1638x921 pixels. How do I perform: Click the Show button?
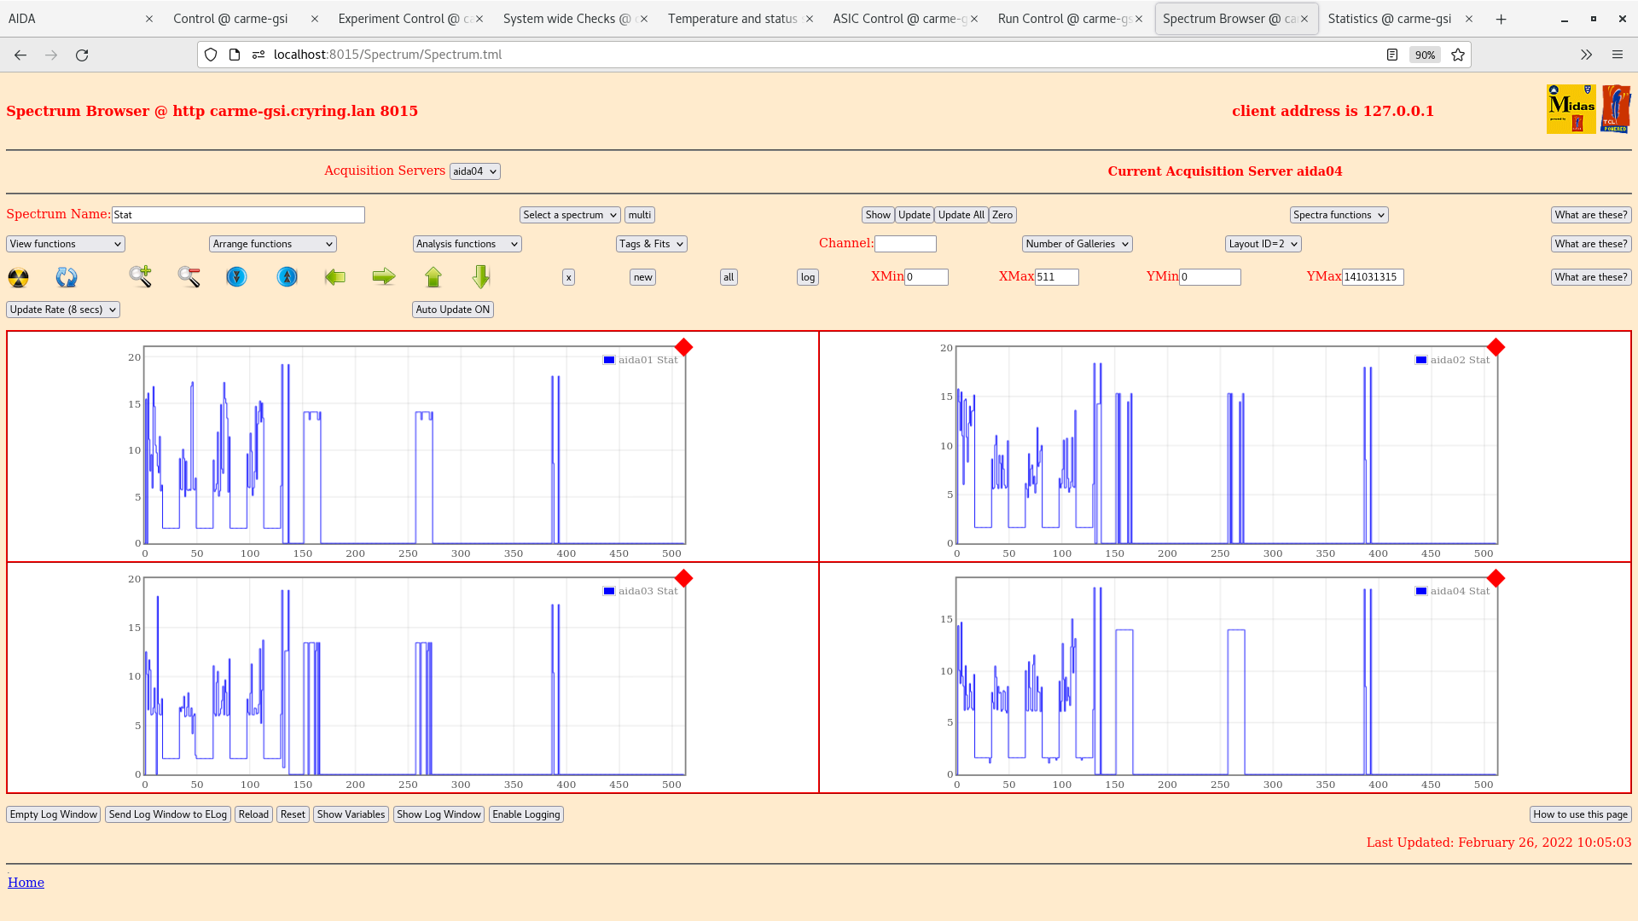(x=878, y=215)
